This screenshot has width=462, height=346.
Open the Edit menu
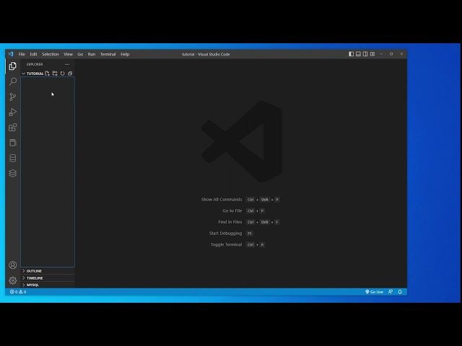[x=34, y=54]
